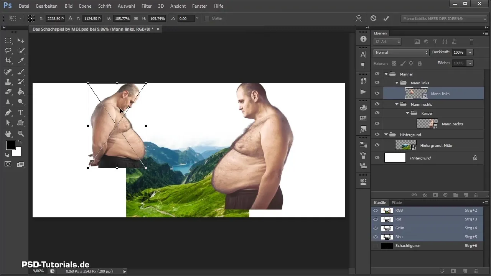Show the Schachfiguren channel
The image size is (491, 276).
(376, 246)
